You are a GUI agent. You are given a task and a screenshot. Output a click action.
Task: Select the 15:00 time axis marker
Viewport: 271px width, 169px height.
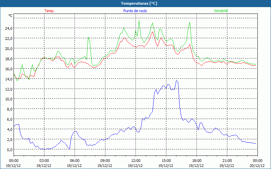[166, 161]
